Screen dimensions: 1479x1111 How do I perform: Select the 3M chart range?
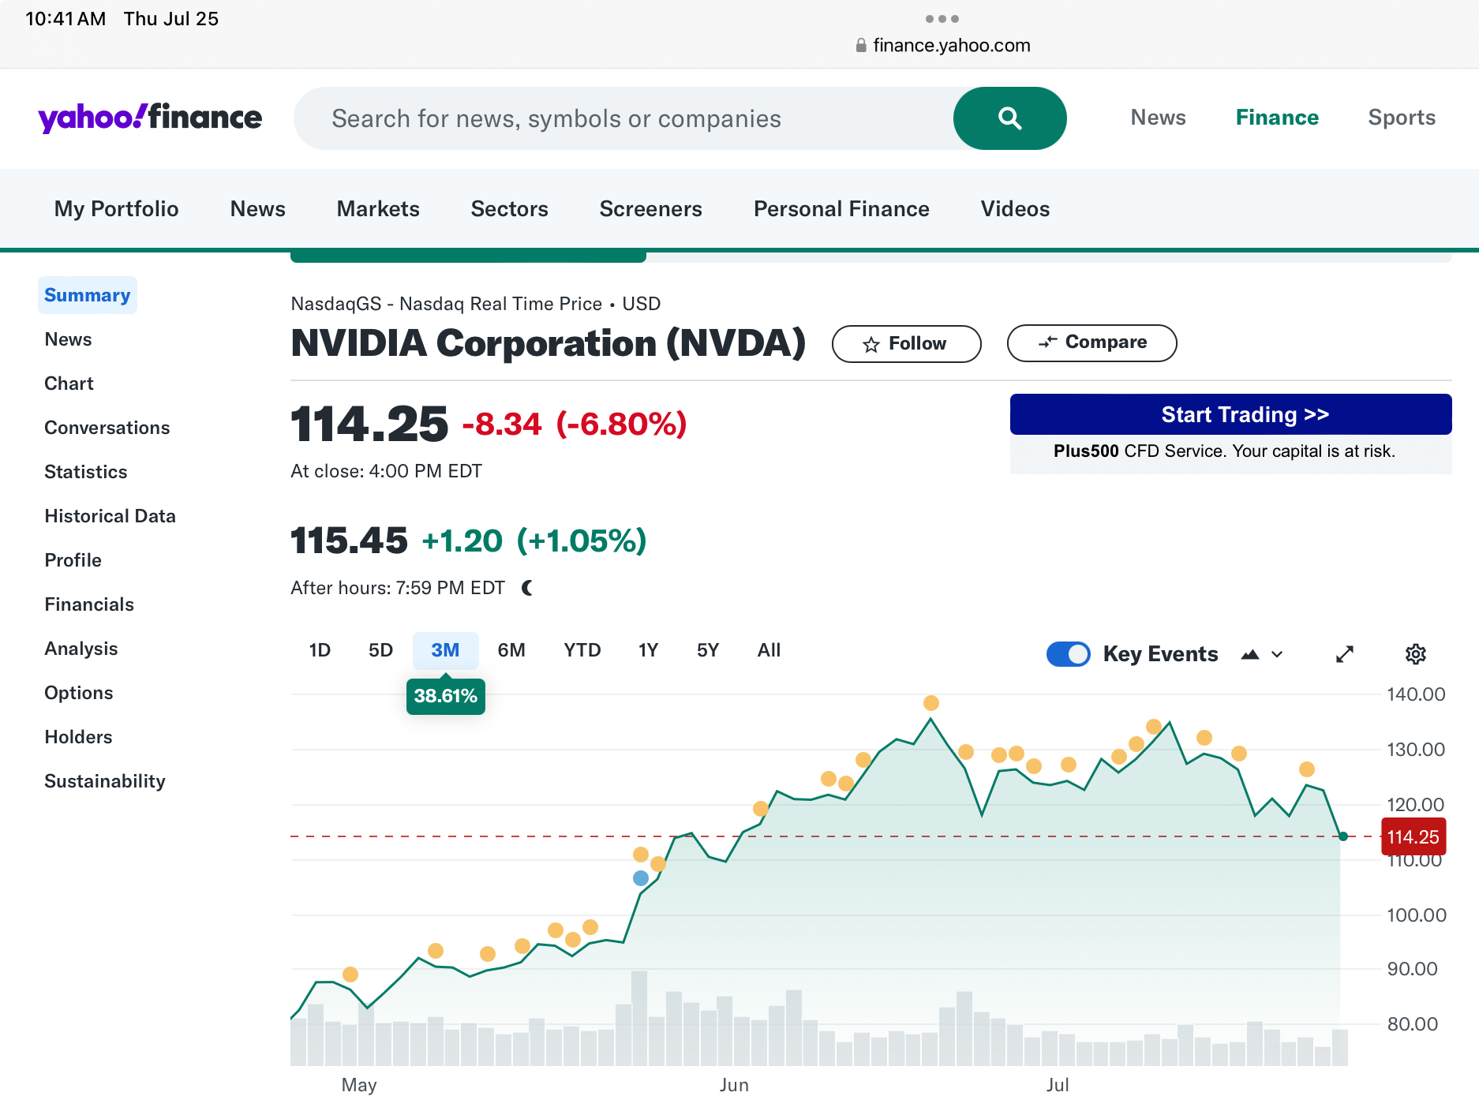click(445, 650)
